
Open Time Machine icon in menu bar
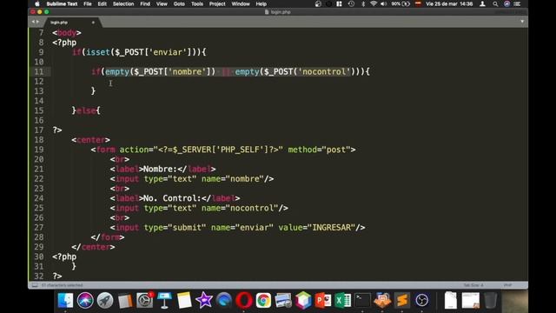coord(351,3)
